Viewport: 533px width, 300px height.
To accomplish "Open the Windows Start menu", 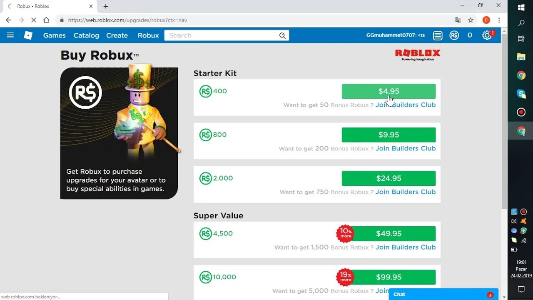I will [521, 7].
